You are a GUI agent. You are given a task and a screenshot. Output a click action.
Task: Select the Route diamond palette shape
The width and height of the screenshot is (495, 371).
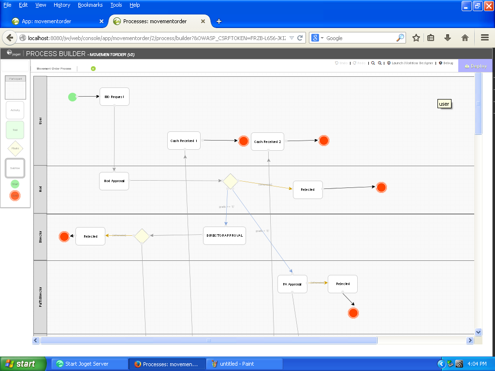(x=15, y=148)
